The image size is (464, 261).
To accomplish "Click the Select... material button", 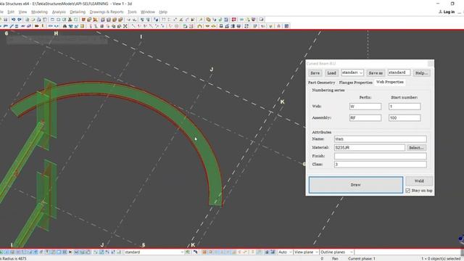I will (x=416, y=147).
